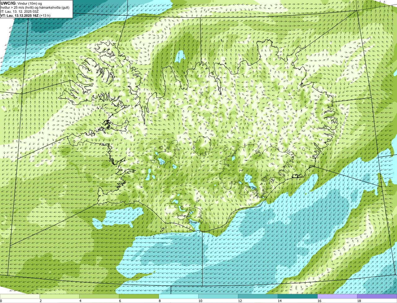Click the 14–16 m/s dark teal legend swatch
This screenshot has height=303, width=397.
[298, 296]
